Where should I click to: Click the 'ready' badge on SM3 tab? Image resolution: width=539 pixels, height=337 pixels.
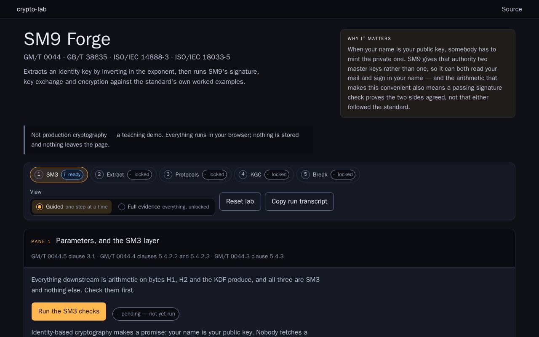click(72, 174)
